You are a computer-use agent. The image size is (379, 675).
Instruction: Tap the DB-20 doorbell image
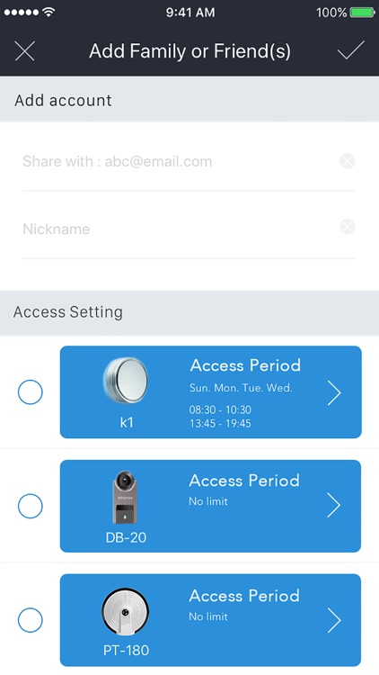(x=125, y=497)
